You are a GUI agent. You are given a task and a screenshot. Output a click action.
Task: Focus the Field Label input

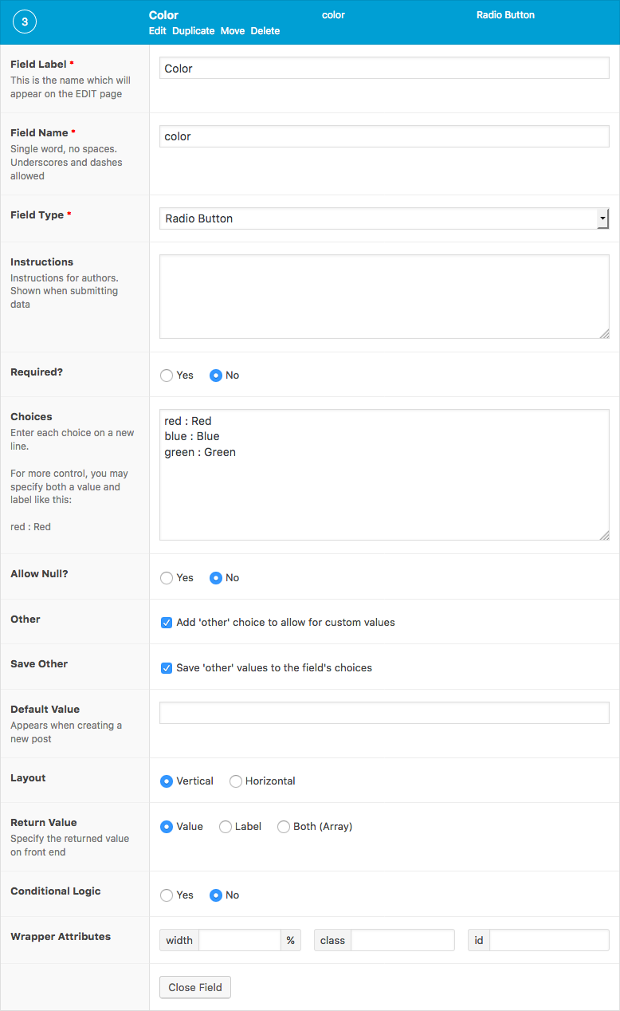(x=383, y=68)
